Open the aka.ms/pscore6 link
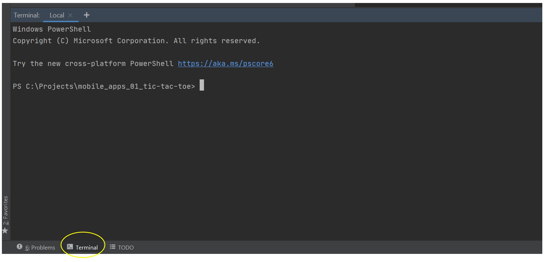 (225, 64)
